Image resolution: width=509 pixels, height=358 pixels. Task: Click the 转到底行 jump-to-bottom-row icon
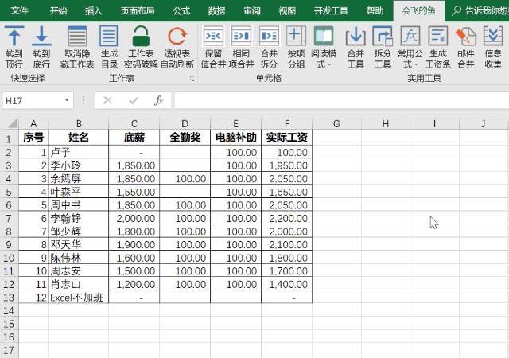tap(41, 37)
